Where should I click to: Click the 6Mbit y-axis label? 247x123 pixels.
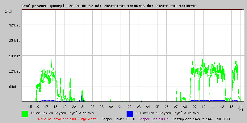(x=14, y=87)
